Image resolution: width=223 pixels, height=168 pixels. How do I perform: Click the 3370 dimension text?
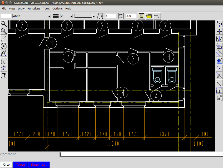click(164, 134)
